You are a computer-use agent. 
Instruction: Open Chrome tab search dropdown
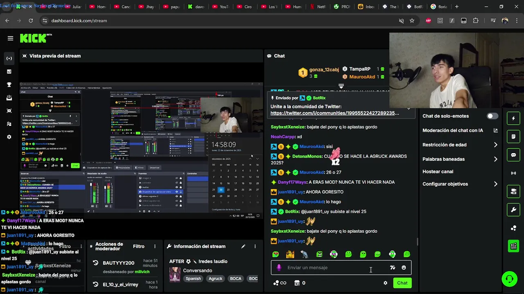[7, 7]
